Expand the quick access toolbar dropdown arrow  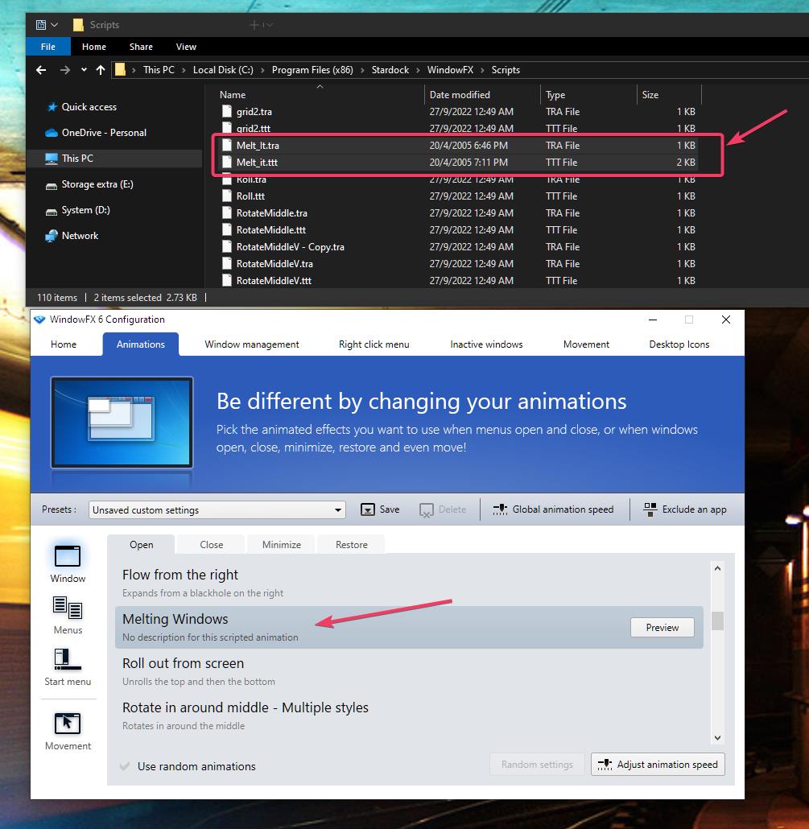(x=55, y=25)
